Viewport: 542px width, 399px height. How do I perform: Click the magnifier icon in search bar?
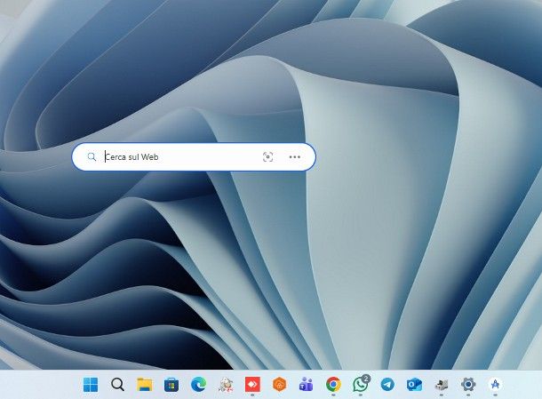click(x=92, y=157)
